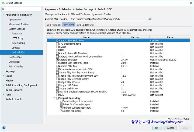The height and width of the screenshot is (132, 194).
Task: Sort table by Status column header
Action: pos(170,37)
